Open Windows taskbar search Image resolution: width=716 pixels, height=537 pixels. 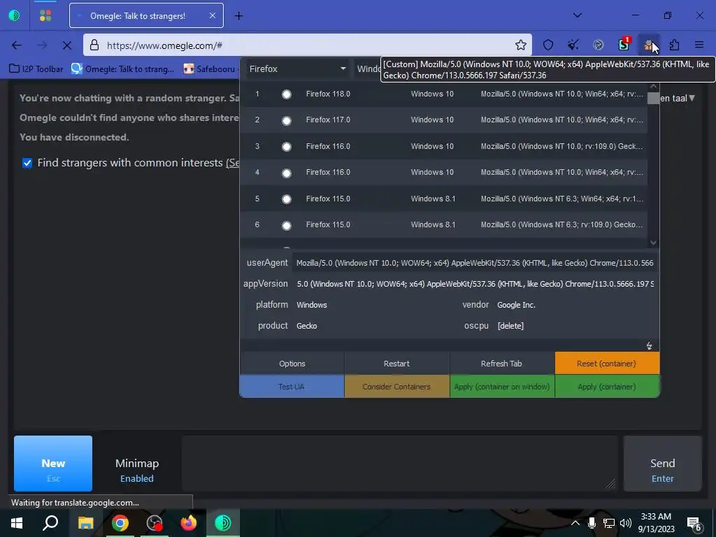[50, 523]
